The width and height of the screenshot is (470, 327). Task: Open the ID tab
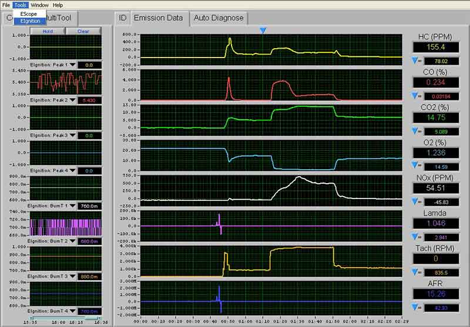pos(122,18)
